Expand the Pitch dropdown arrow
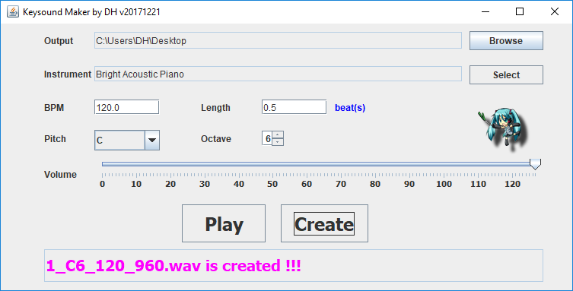The width and height of the screenshot is (573, 291). click(152, 140)
